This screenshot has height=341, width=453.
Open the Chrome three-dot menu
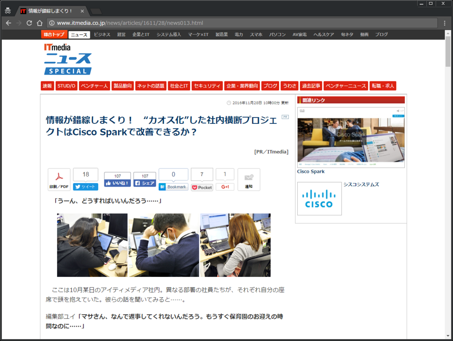pos(445,23)
